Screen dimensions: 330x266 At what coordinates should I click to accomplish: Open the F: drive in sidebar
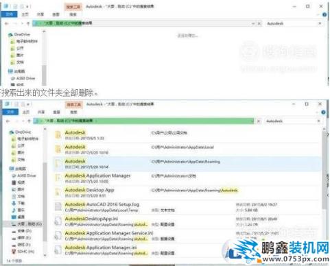coord(21,245)
